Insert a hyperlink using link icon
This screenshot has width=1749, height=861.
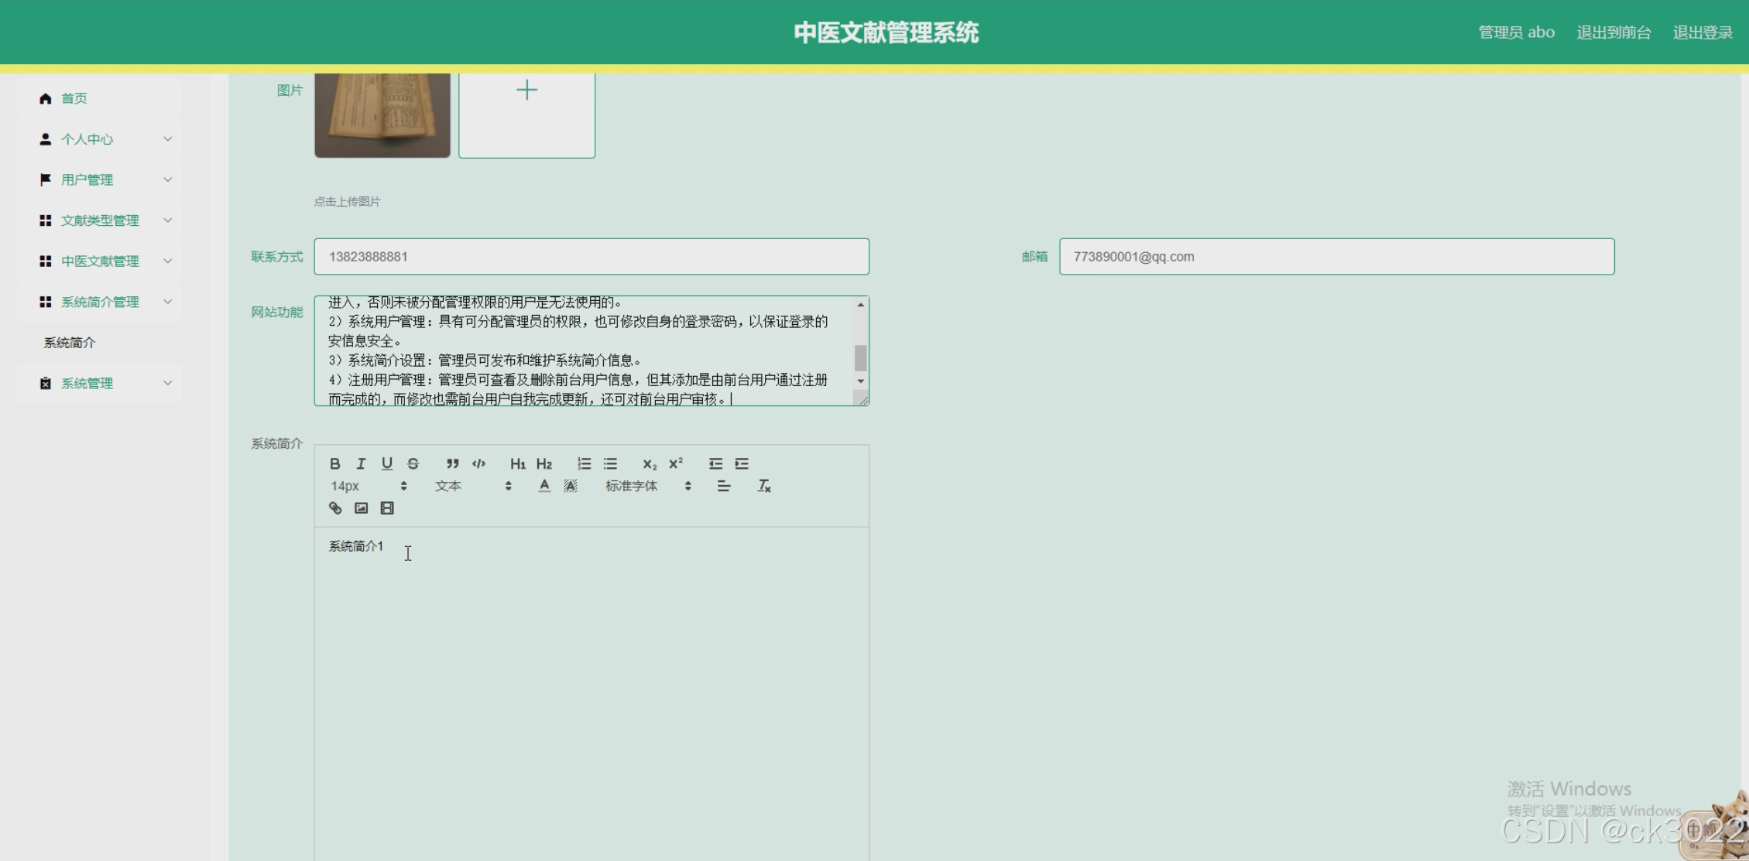tap(335, 508)
